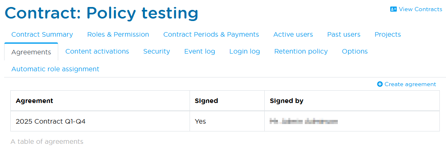Switch to the Contract Summary tab
Viewport: 446px width, 150px height.
point(42,34)
